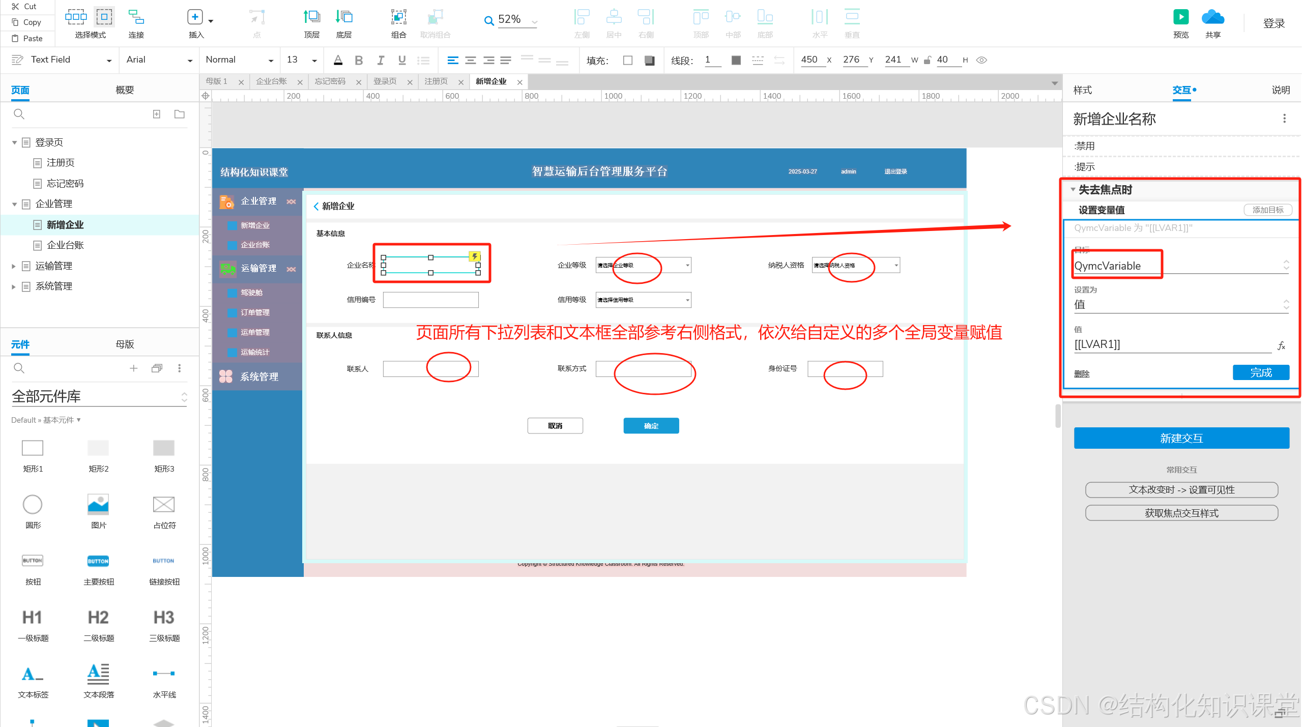The image size is (1302, 727).
Task: Click the add page icon
Action: tap(157, 114)
